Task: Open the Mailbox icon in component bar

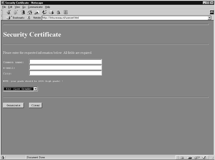Action: pos(189,158)
